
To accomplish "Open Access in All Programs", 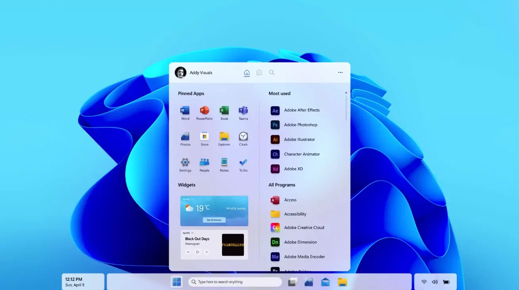I will click(284, 200).
